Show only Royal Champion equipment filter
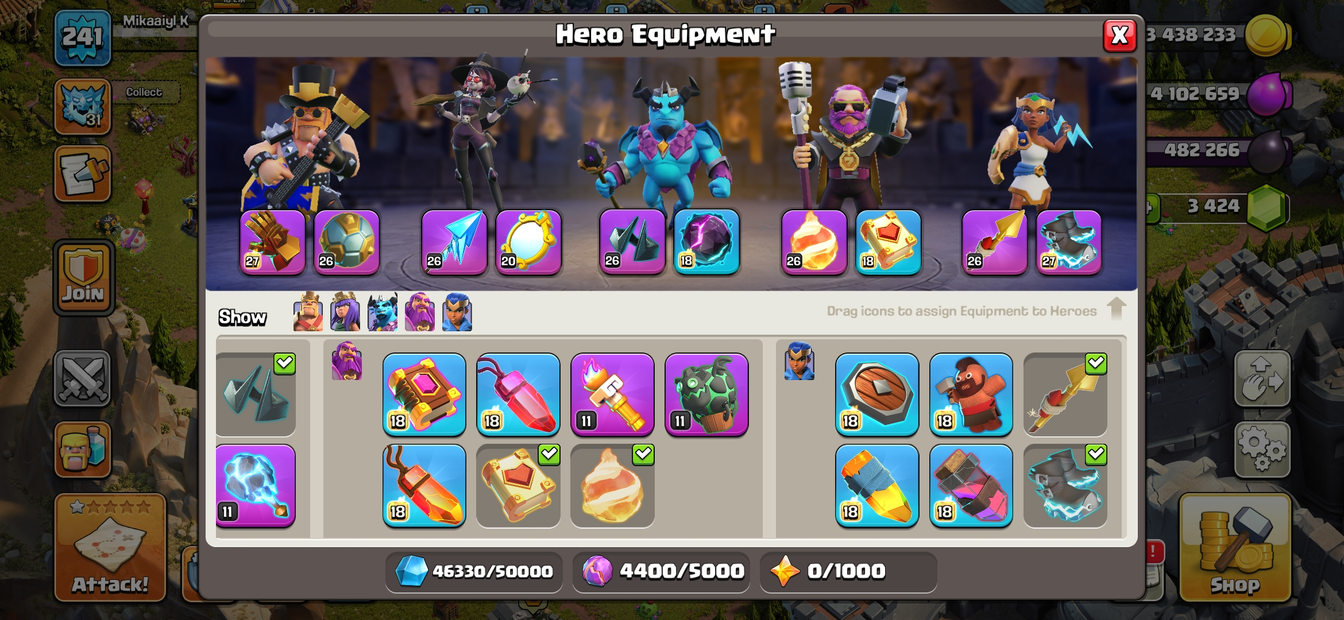This screenshot has width=1344, height=620. (457, 312)
